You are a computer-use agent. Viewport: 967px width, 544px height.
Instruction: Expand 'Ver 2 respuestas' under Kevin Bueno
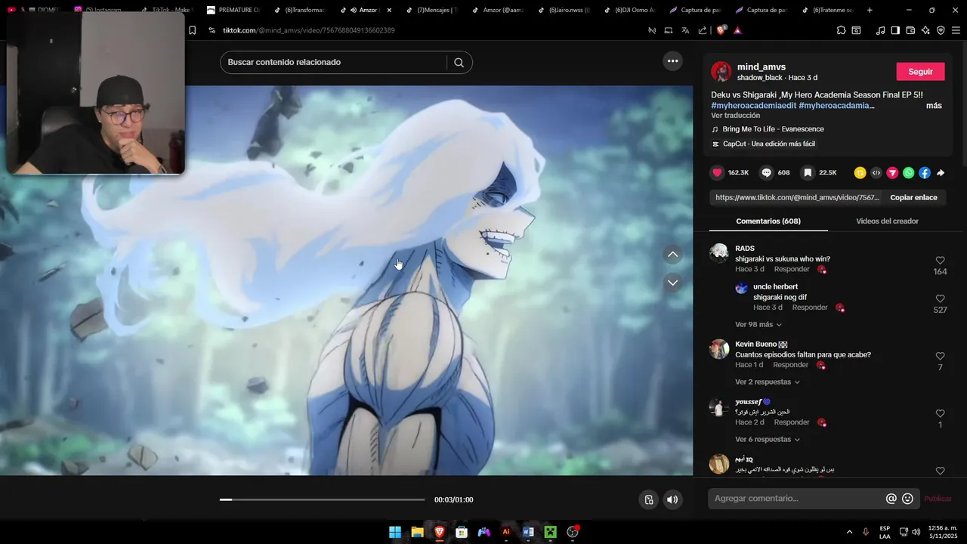[x=768, y=382]
